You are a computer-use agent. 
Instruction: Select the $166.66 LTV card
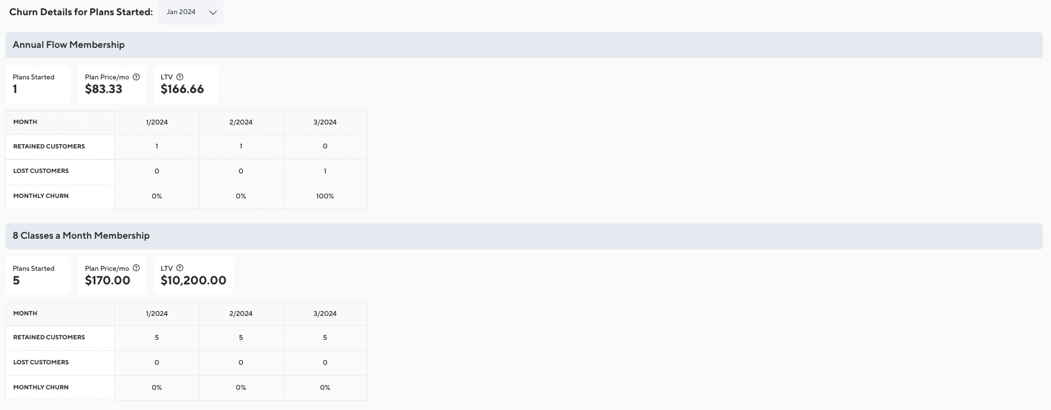pos(186,85)
